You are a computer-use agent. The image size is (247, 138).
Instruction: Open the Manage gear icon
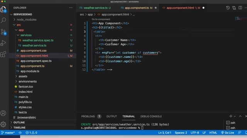3,124
